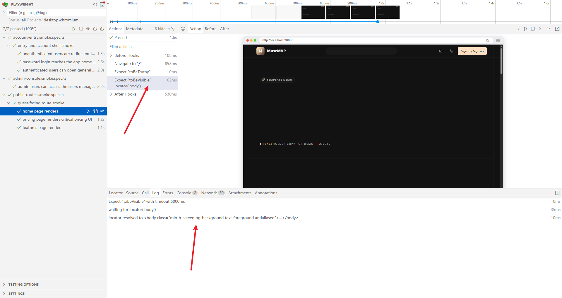Open the actions filter funnel icon

[x=173, y=29]
